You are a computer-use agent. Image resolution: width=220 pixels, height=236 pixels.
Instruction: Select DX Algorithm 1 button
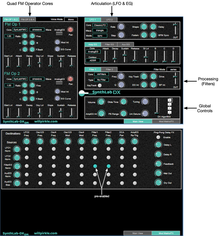169,112
